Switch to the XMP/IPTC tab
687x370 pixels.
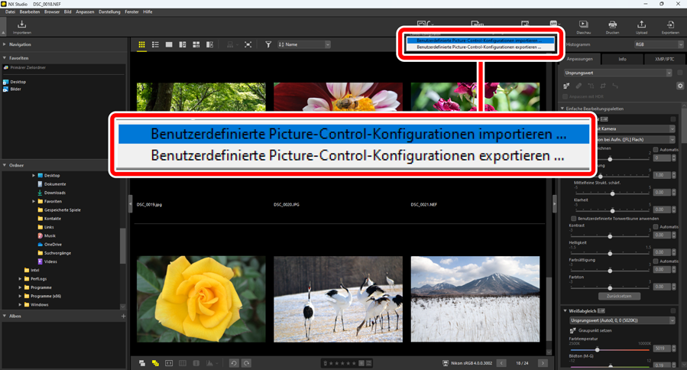pos(664,58)
